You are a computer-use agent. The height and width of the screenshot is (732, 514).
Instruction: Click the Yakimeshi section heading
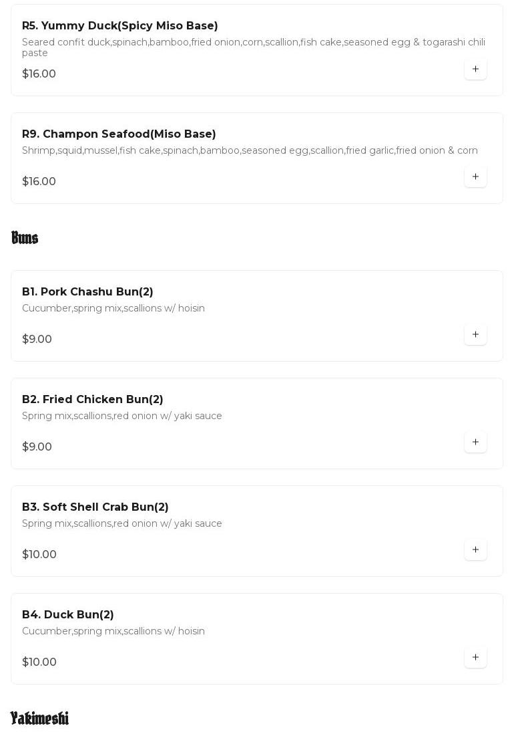[x=39, y=718]
